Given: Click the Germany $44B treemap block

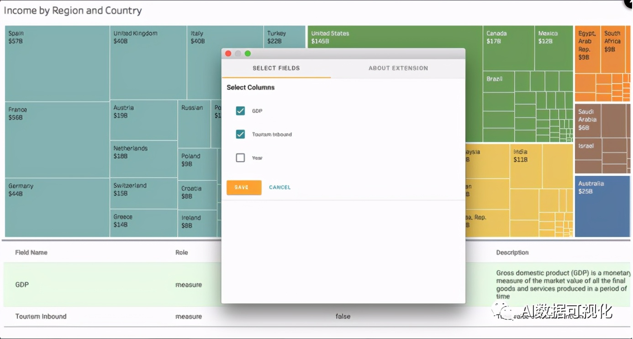Looking at the screenshot, I should pyautogui.click(x=57, y=208).
